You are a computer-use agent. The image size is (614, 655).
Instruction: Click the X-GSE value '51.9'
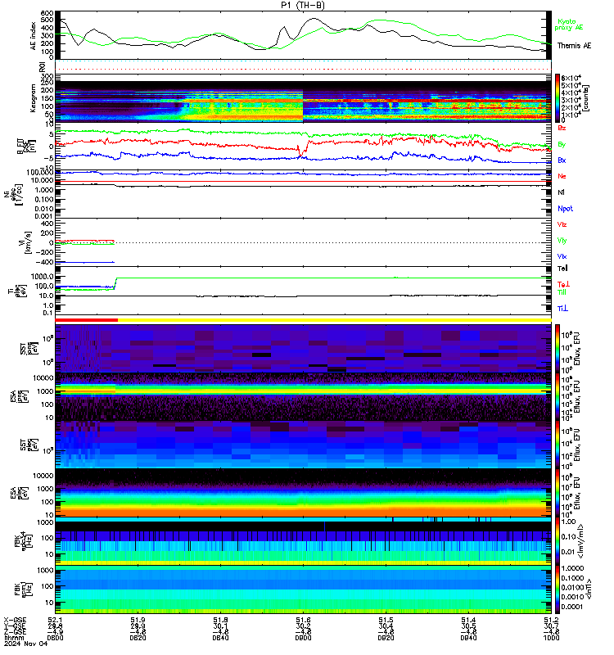pyautogui.click(x=138, y=620)
